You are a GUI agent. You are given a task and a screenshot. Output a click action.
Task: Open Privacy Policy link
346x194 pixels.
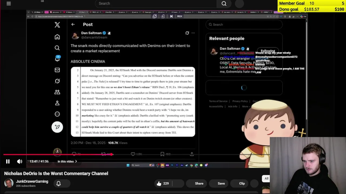(x=240, y=101)
